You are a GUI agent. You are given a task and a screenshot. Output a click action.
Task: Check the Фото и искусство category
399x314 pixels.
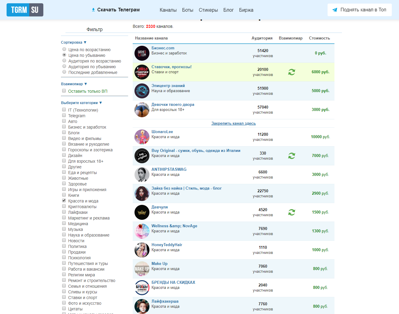(64, 303)
